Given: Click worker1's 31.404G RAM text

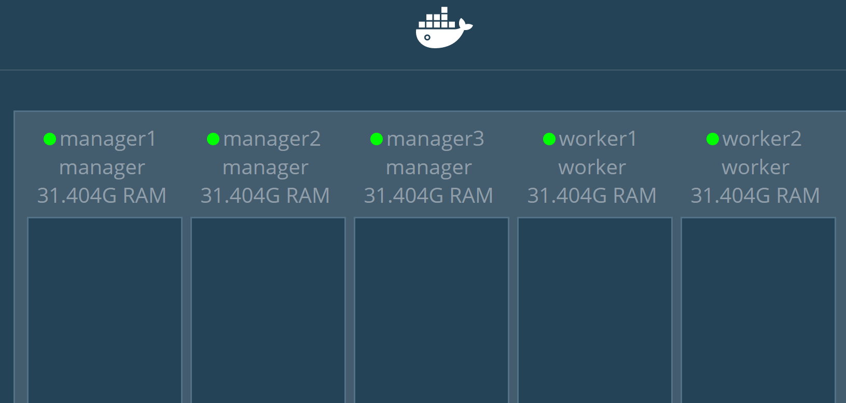Looking at the screenshot, I should 592,196.
